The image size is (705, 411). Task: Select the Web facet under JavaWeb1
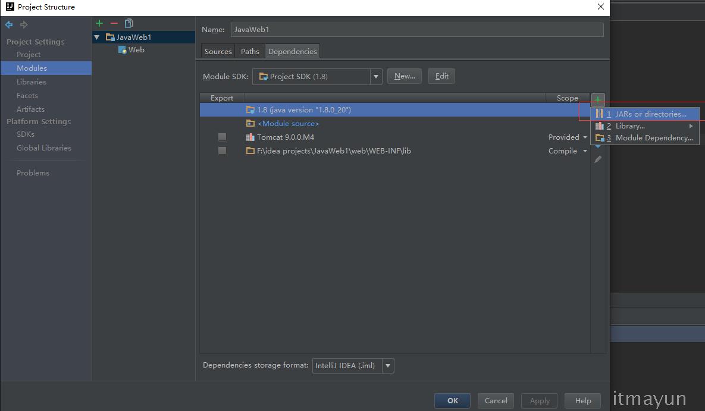pyautogui.click(x=131, y=50)
